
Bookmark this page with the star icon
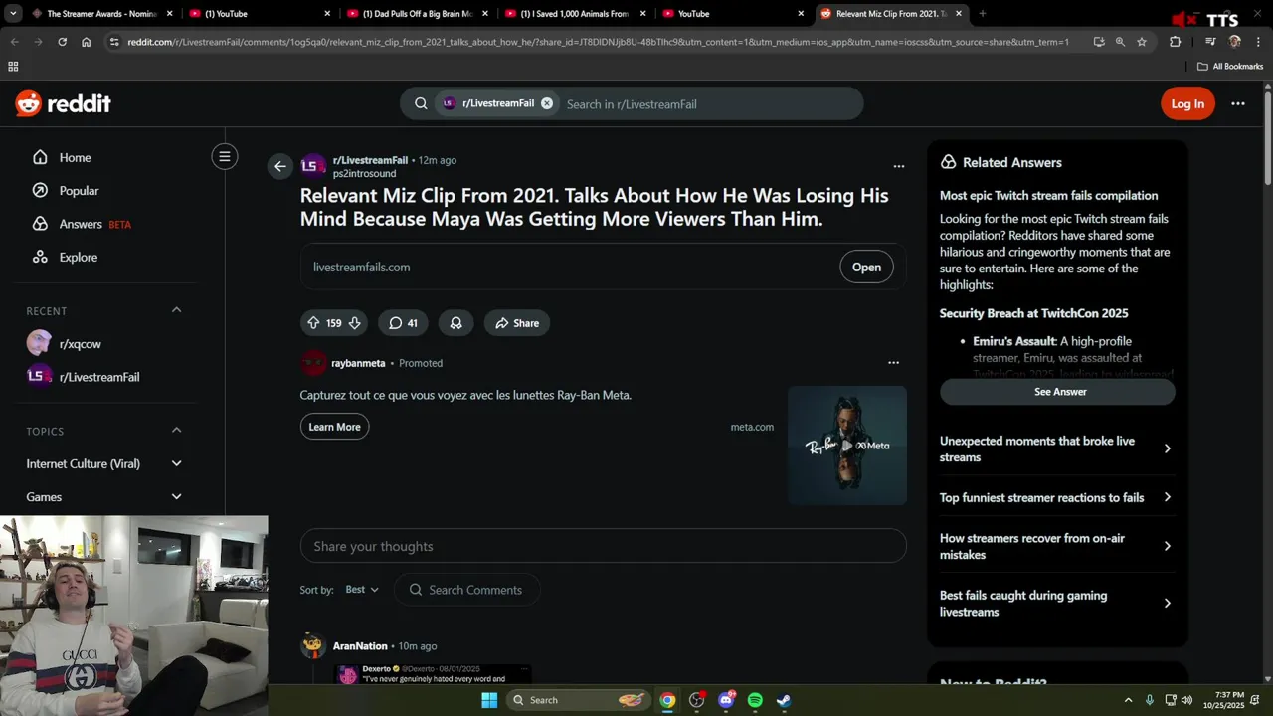pyautogui.click(x=1142, y=42)
